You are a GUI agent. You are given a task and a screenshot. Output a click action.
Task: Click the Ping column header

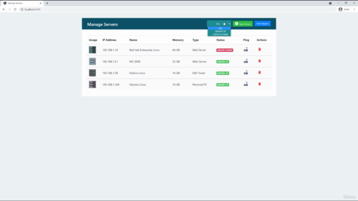click(x=246, y=40)
